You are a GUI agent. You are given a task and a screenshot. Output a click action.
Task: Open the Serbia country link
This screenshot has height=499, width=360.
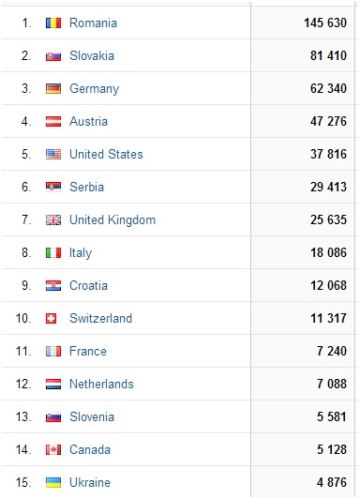[87, 188]
